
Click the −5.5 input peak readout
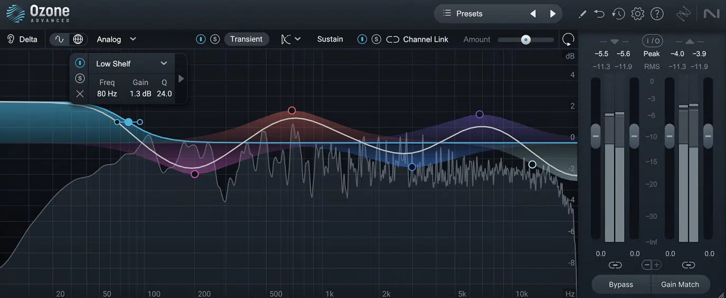(601, 54)
